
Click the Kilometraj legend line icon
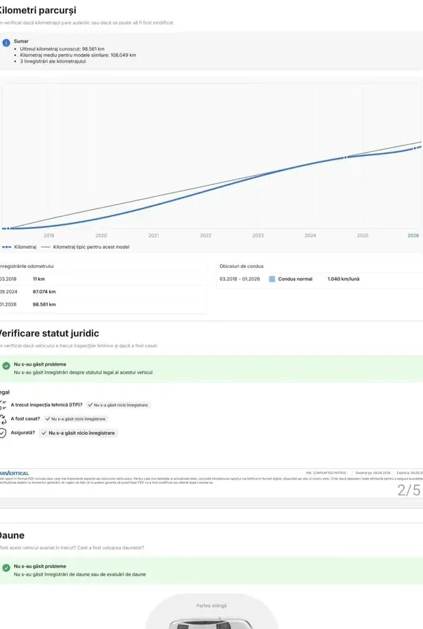pos(6,247)
